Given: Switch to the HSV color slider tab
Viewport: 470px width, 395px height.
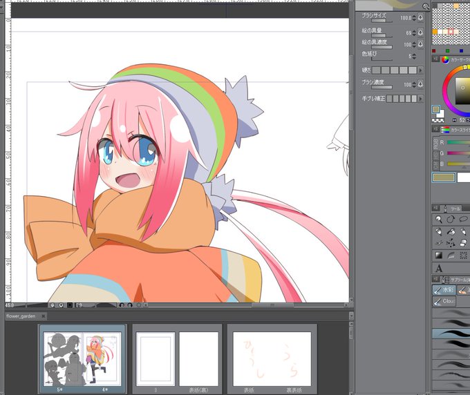Looking at the screenshot, I should click(435, 156).
